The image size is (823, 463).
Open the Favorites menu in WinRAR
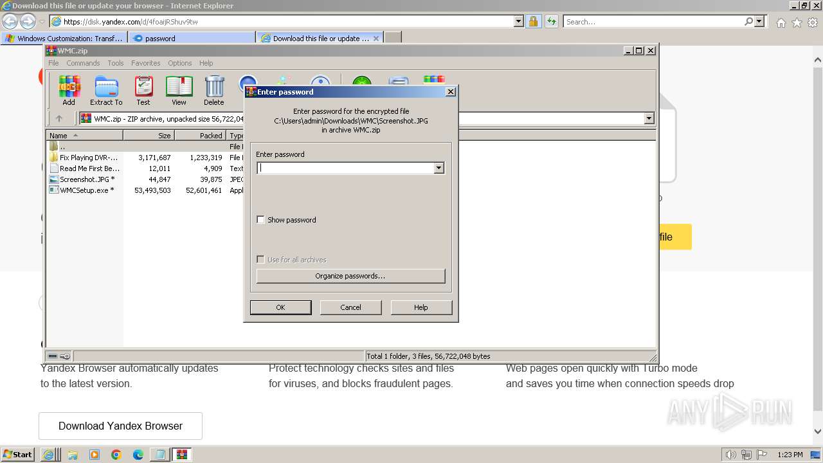[146, 63]
